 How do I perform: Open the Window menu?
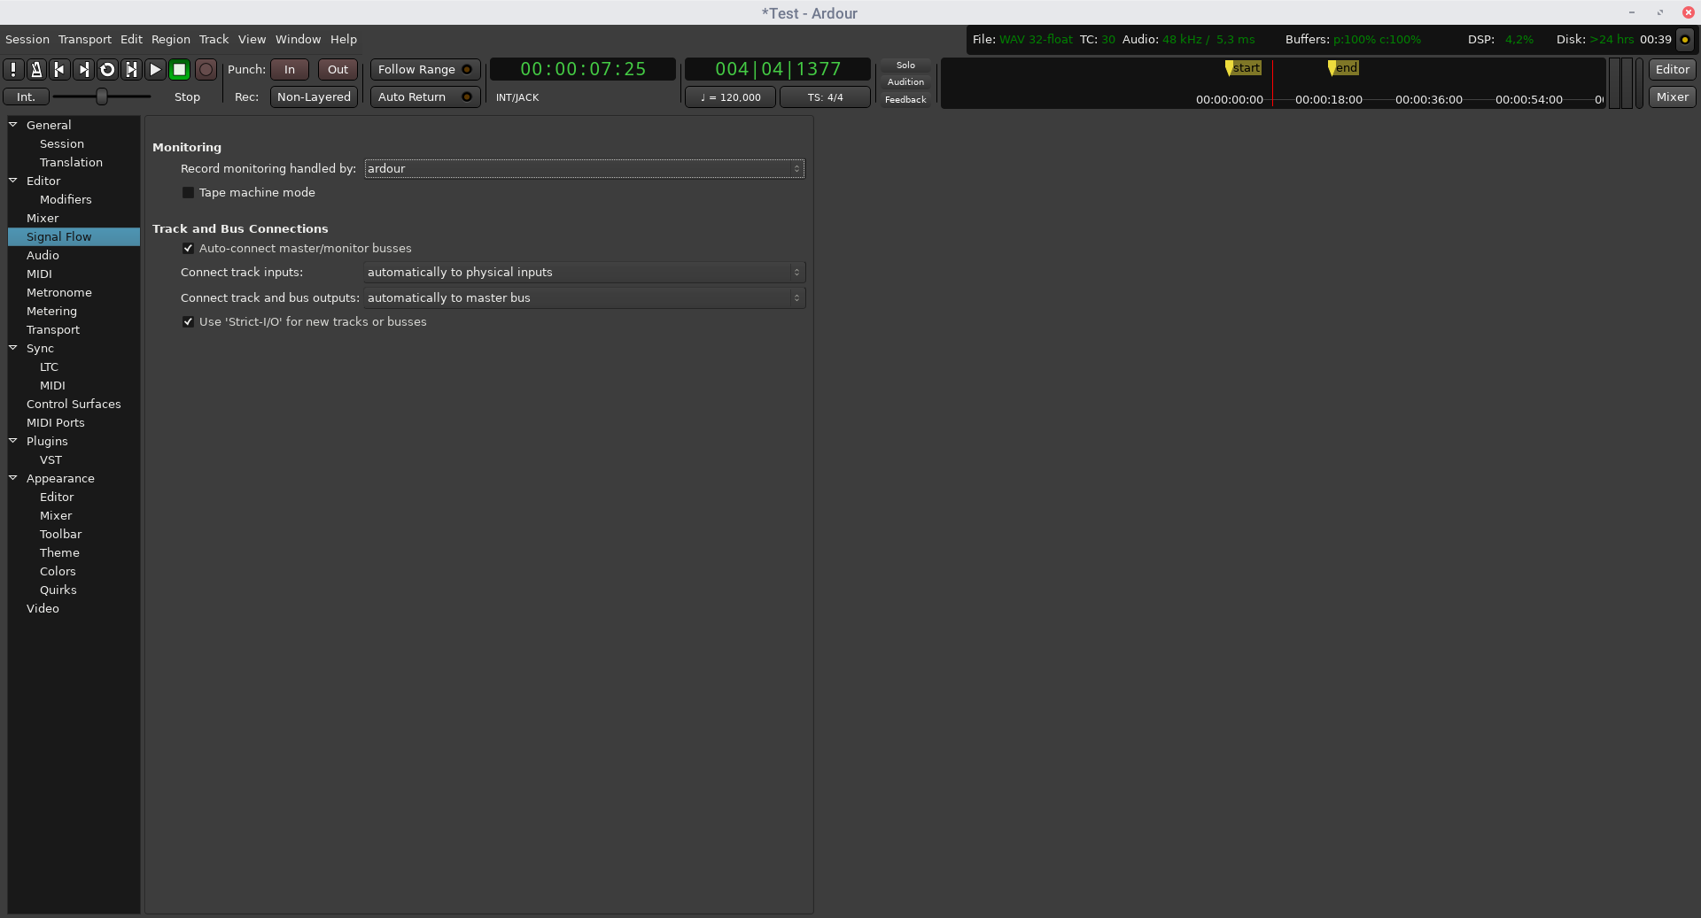298,39
